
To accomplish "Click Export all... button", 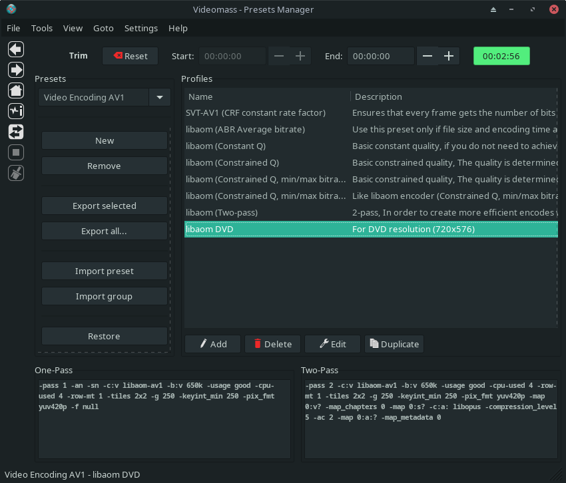I will pyautogui.click(x=105, y=232).
